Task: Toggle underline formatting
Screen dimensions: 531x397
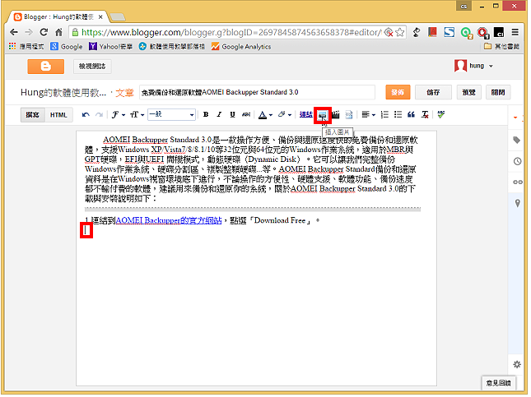Action: pyautogui.click(x=232, y=114)
